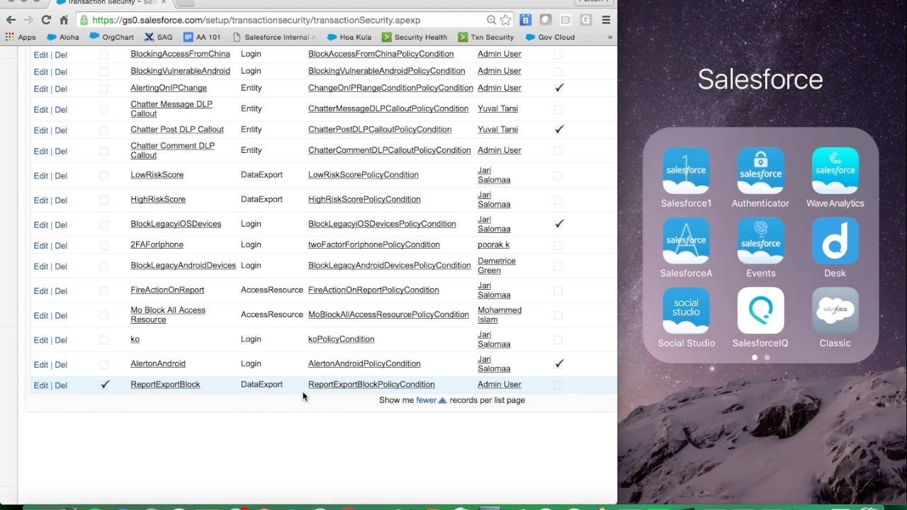907x510 pixels.
Task: Open the Hoa Kula bookmark
Action: click(349, 37)
